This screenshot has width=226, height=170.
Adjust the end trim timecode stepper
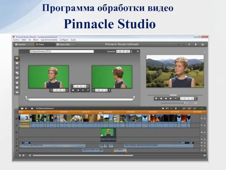[x=93, y=90]
